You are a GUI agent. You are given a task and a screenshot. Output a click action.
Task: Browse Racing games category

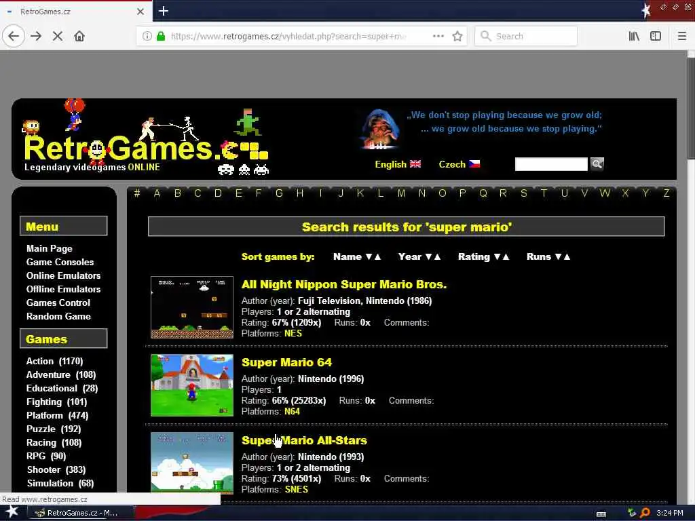pyautogui.click(x=54, y=442)
